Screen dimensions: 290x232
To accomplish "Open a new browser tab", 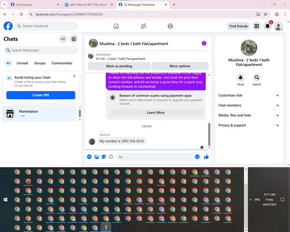I will [x=174, y=5].
